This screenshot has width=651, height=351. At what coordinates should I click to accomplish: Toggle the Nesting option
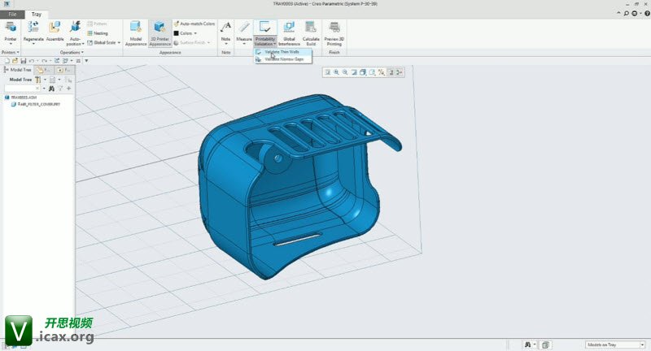pyautogui.click(x=99, y=33)
